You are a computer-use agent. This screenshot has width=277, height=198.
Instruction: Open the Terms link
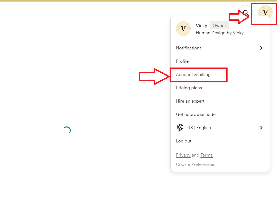click(207, 155)
